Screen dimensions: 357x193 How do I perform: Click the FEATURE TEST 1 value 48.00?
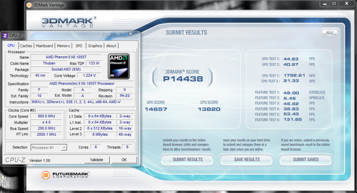tap(291, 93)
